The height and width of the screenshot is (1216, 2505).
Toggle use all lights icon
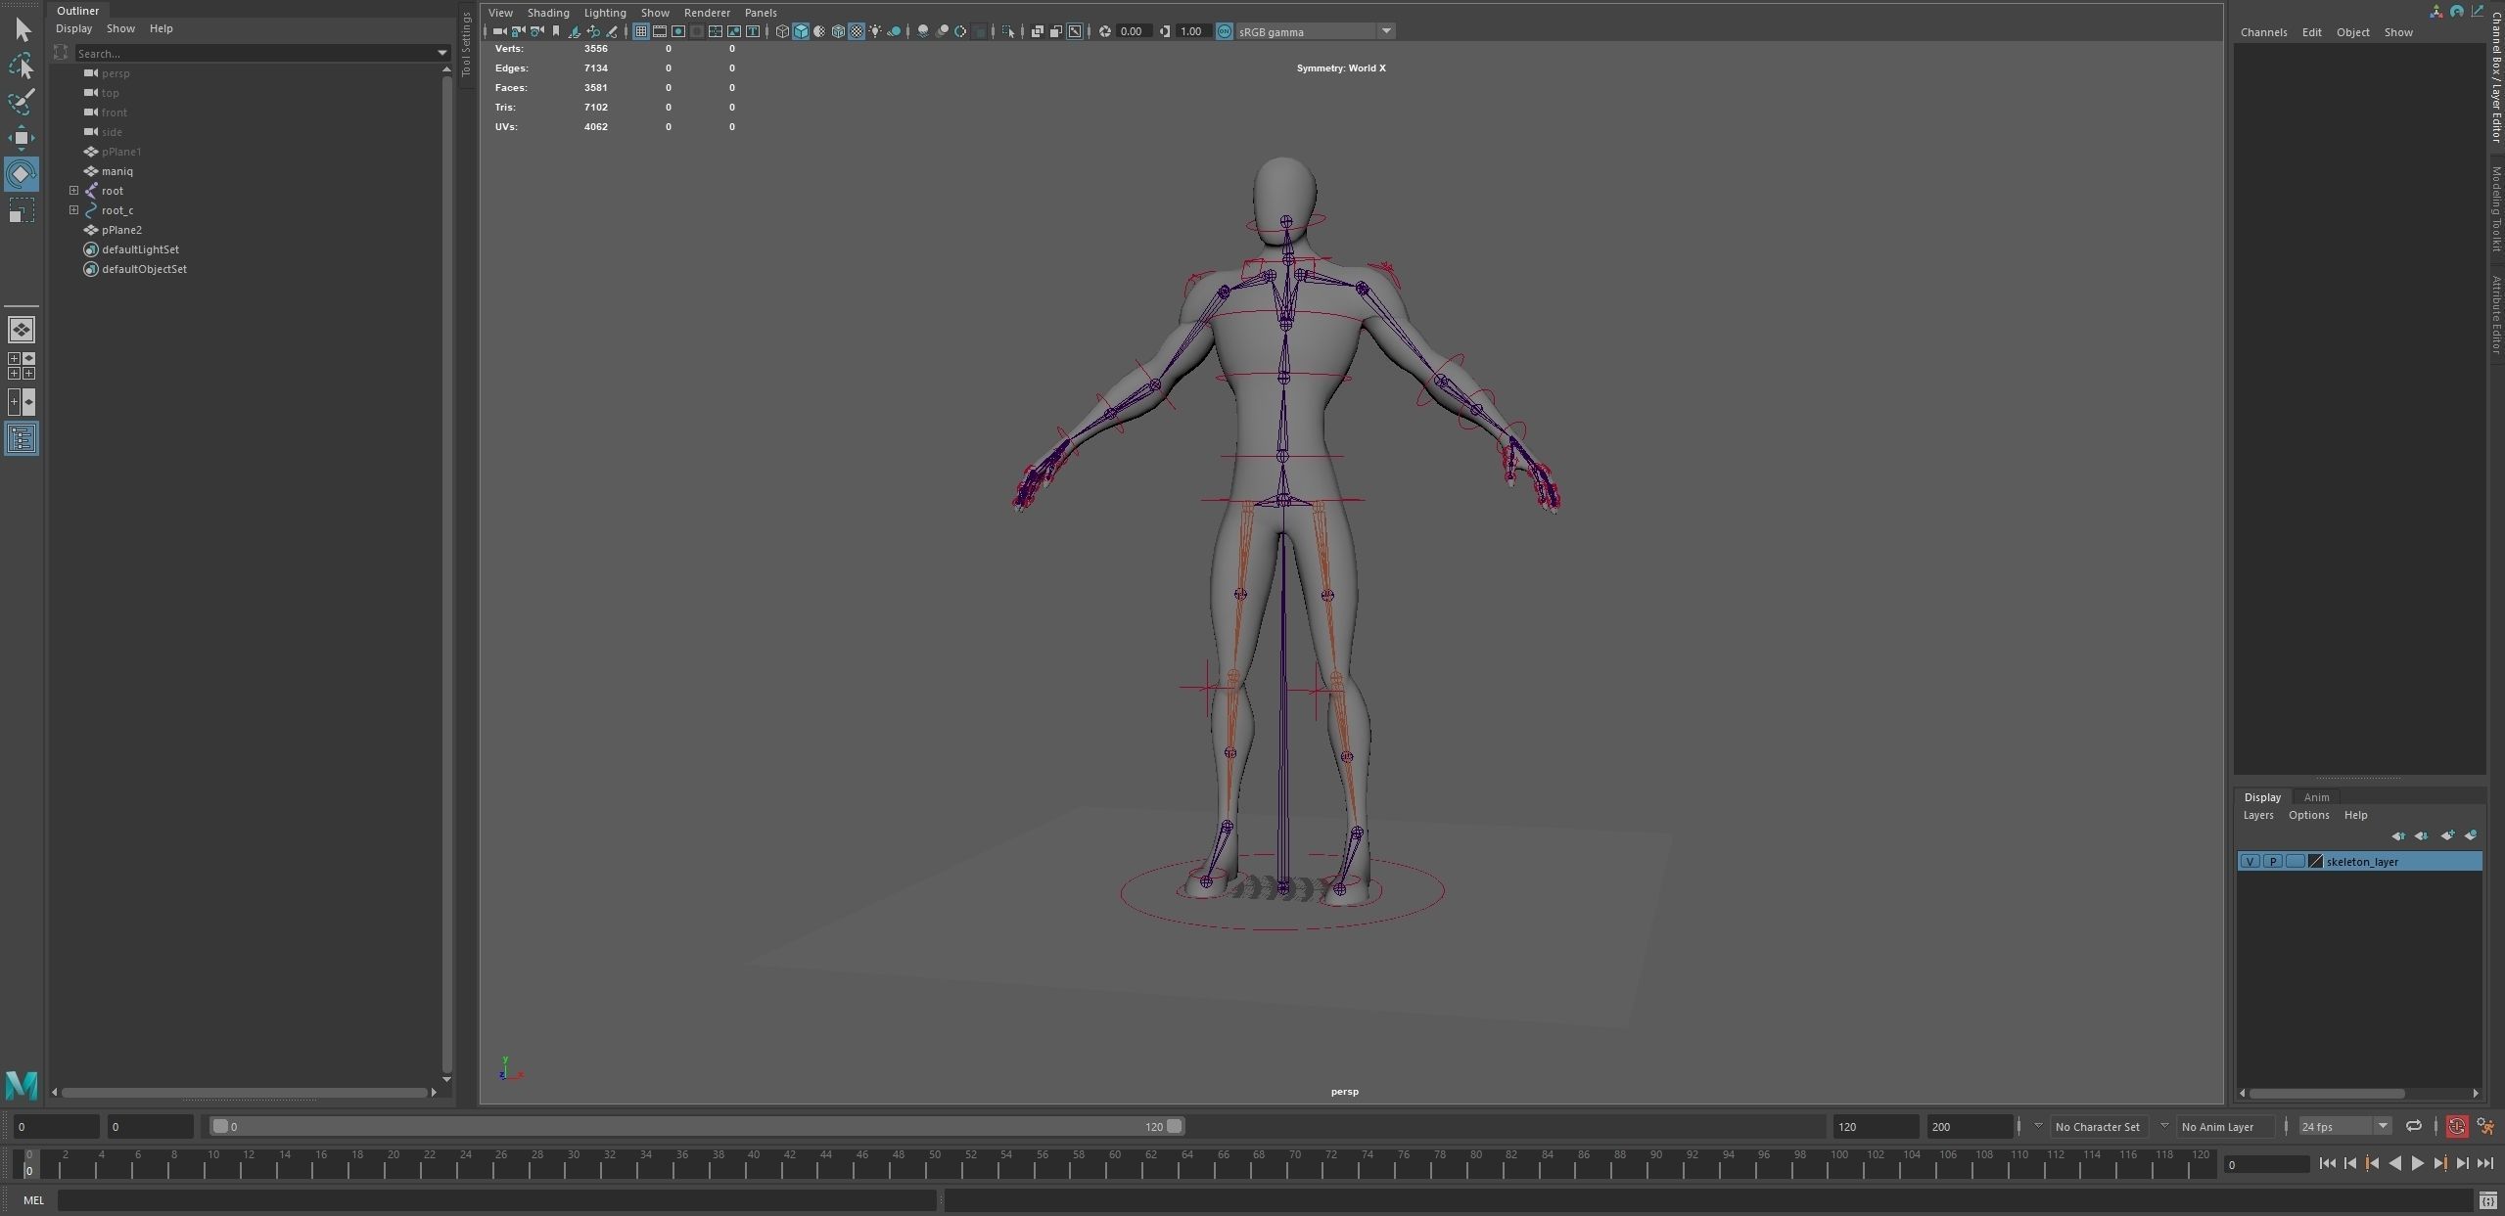point(875,31)
